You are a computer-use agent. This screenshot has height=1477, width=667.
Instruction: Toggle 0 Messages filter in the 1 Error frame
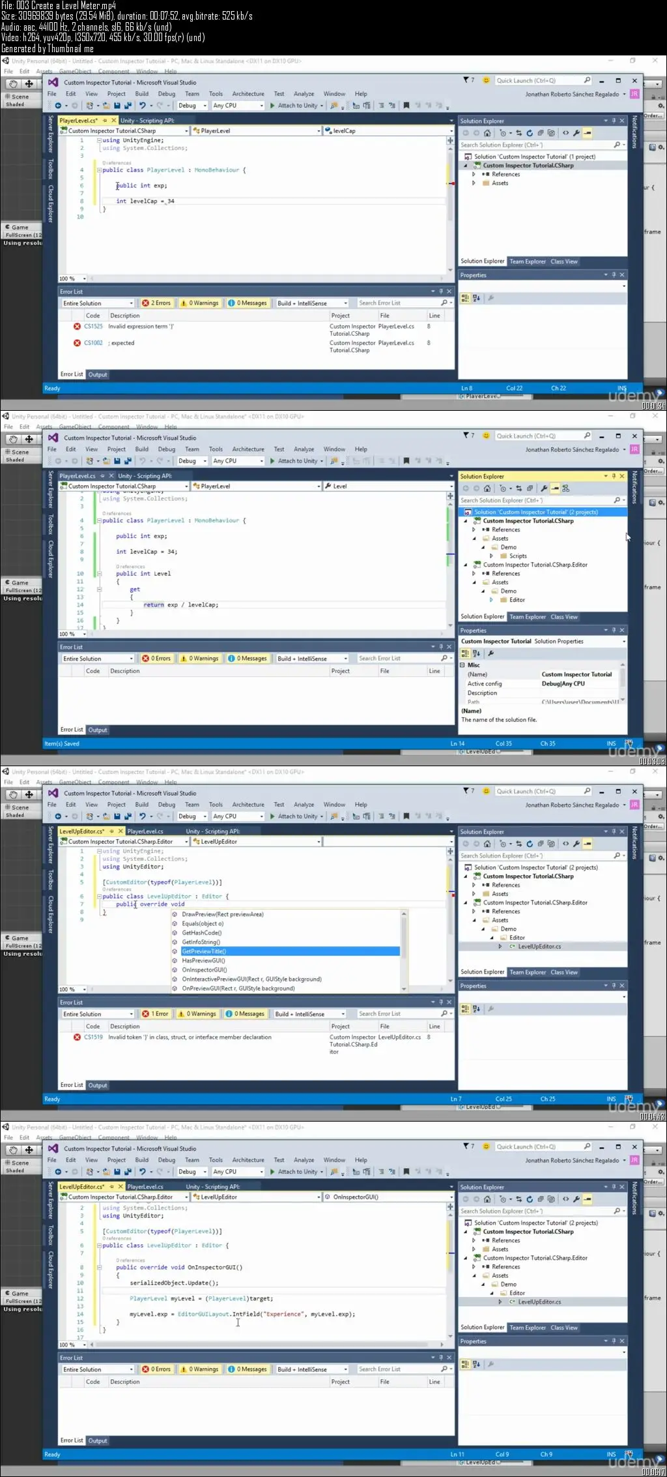[x=245, y=1014]
